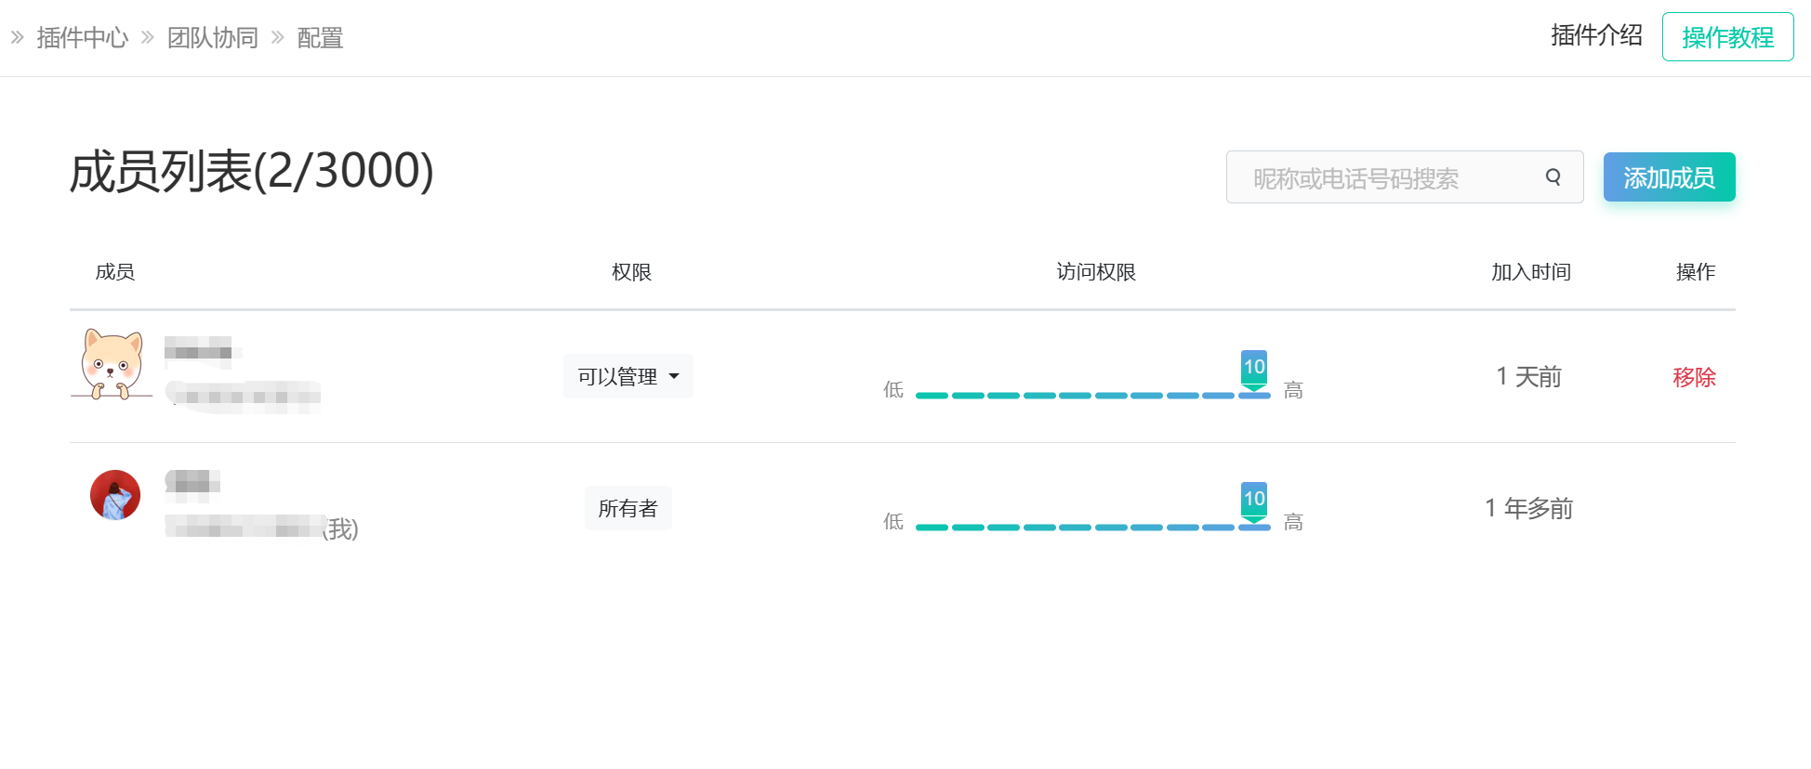This screenshot has height=769, width=1811.
Task: Focus the 昵称或电话号码搜索 search field
Action: click(1404, 176)
